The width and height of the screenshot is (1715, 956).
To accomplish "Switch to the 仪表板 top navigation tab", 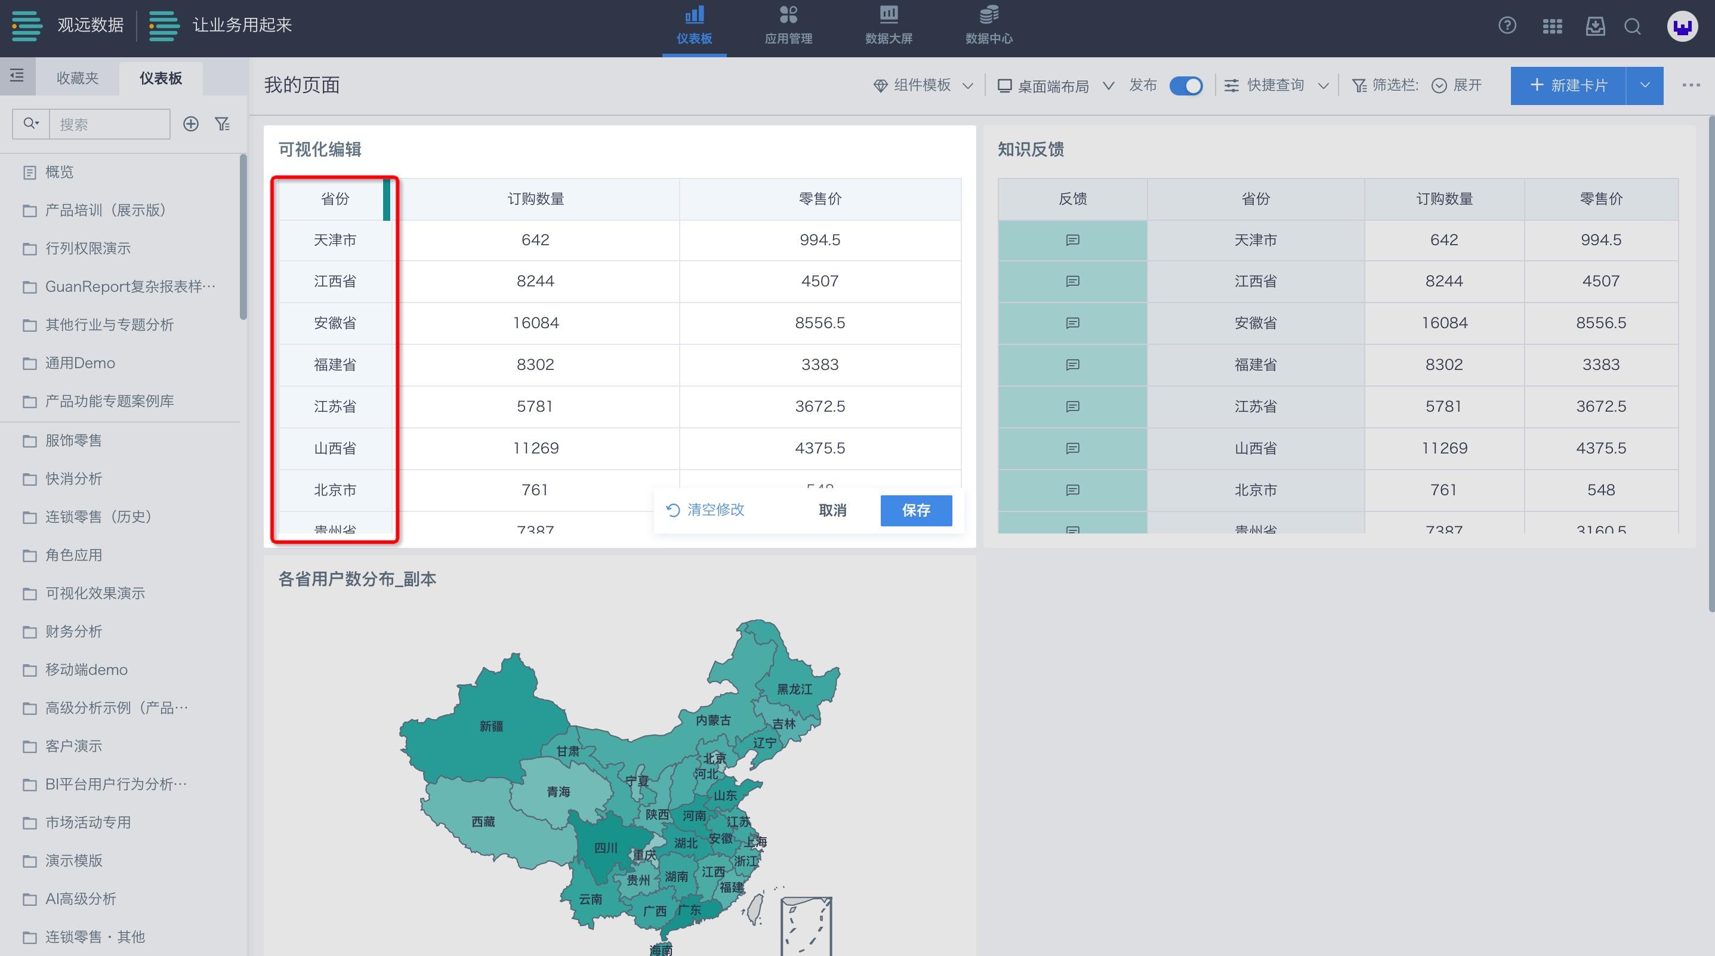I will point(695,27).
